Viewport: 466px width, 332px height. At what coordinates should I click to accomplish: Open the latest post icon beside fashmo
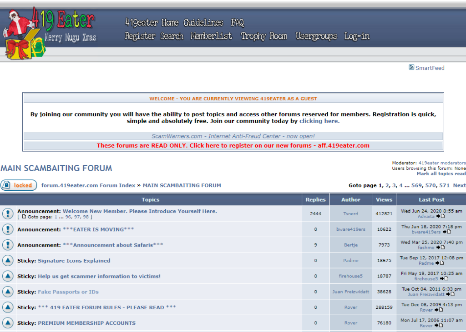(440, 248)
